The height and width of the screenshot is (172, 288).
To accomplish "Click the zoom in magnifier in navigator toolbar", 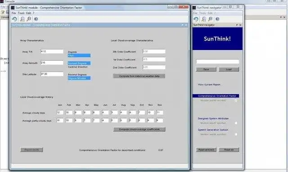I will tap(204, 19).
